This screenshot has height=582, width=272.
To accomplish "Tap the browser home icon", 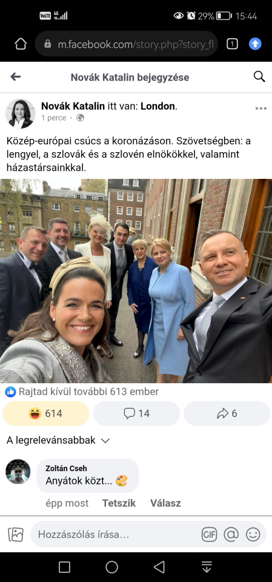I will coord(21,44).
